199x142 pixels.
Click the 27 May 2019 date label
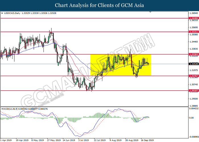click(54, 140)
